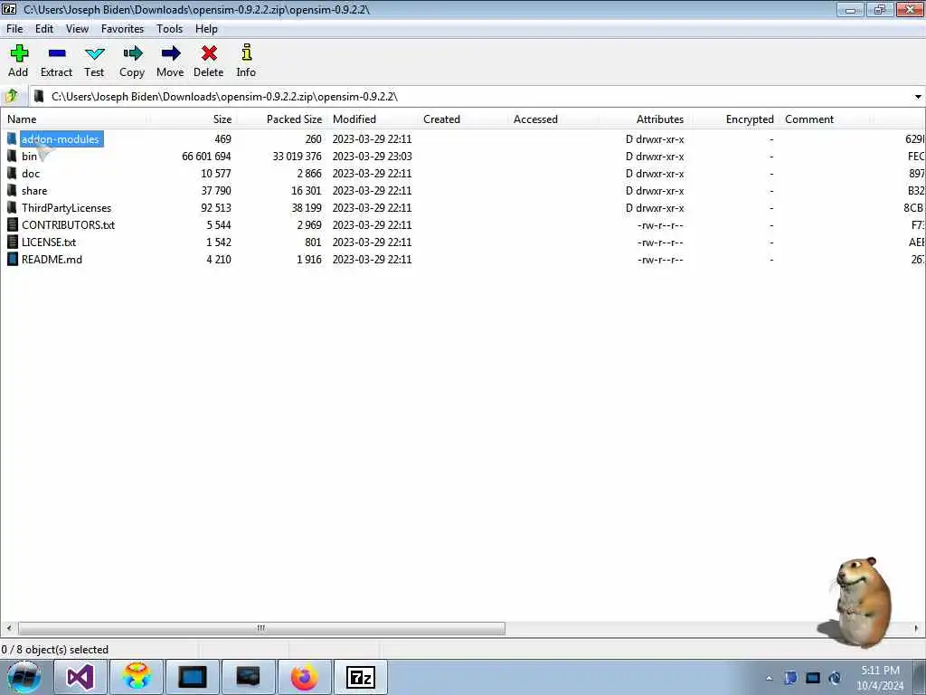Viewport: 926px width, 695px height.
Task: Click the Extract toolbar icon
Action: tap(56, 61)
